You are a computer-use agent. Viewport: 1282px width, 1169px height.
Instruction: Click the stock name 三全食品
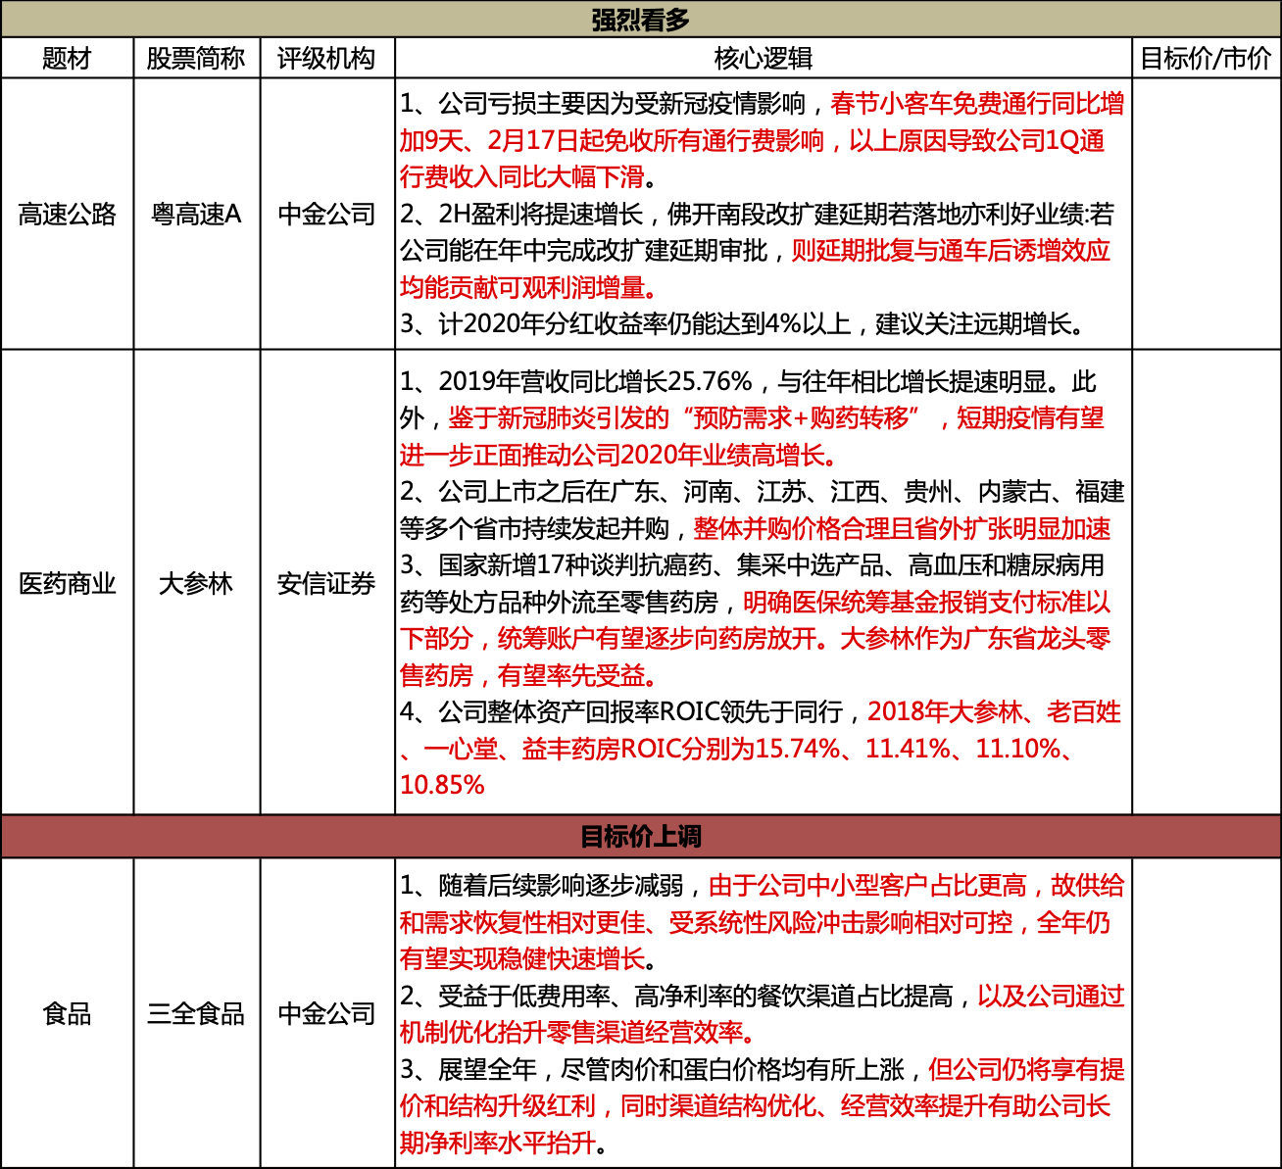point(197,1017)
